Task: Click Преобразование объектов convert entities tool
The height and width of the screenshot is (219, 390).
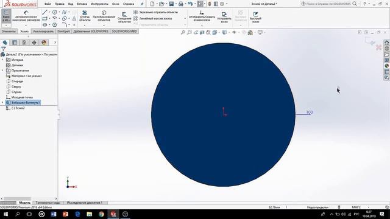Action: pos(104,16)
